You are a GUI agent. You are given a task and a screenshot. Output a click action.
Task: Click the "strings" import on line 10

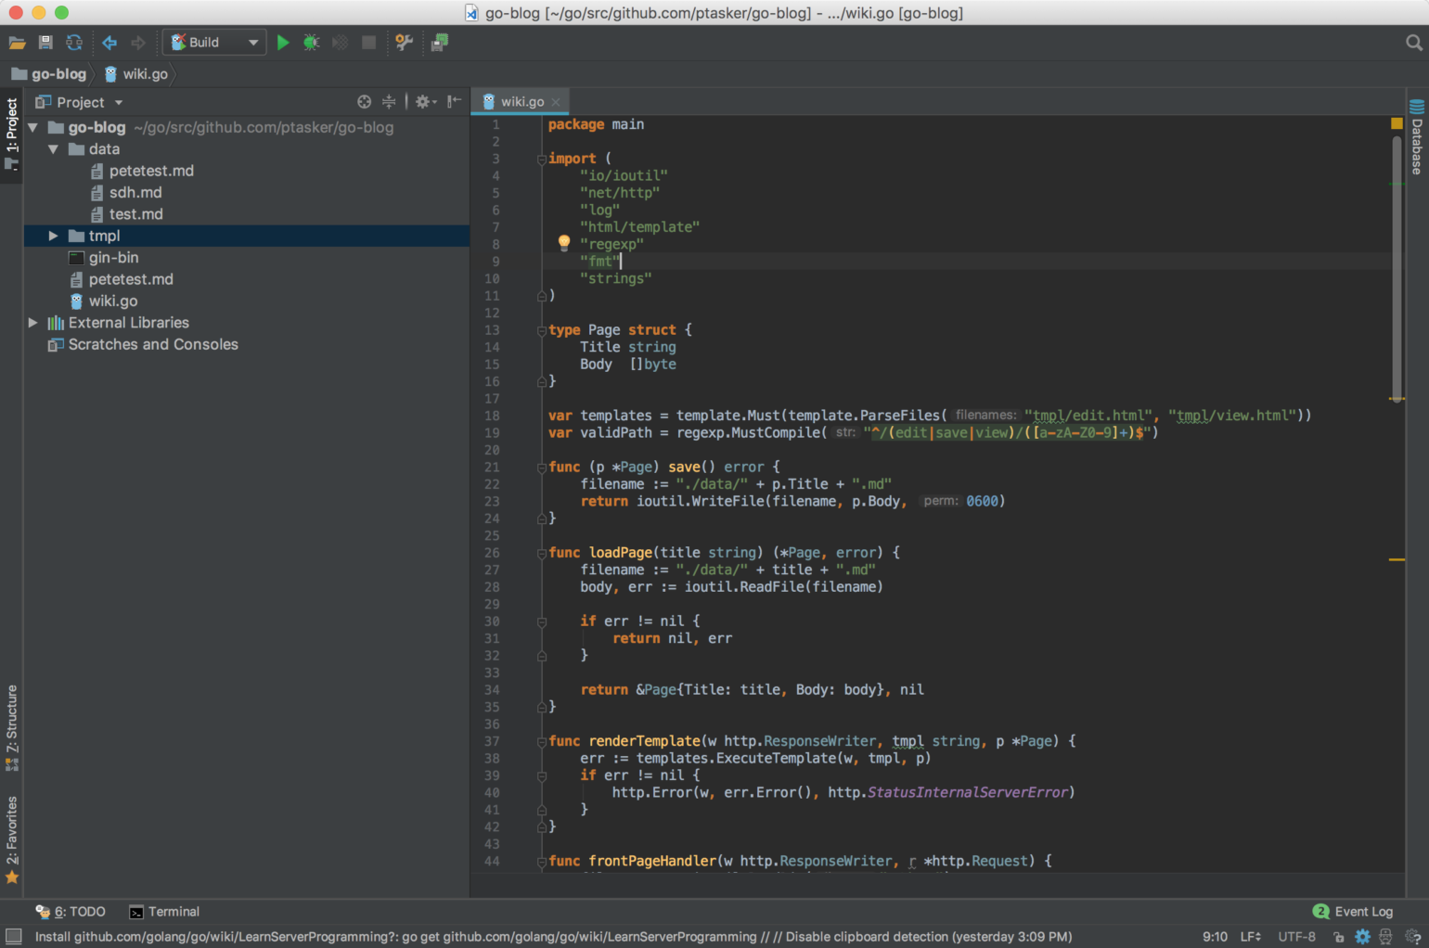(x=616, y=278)
